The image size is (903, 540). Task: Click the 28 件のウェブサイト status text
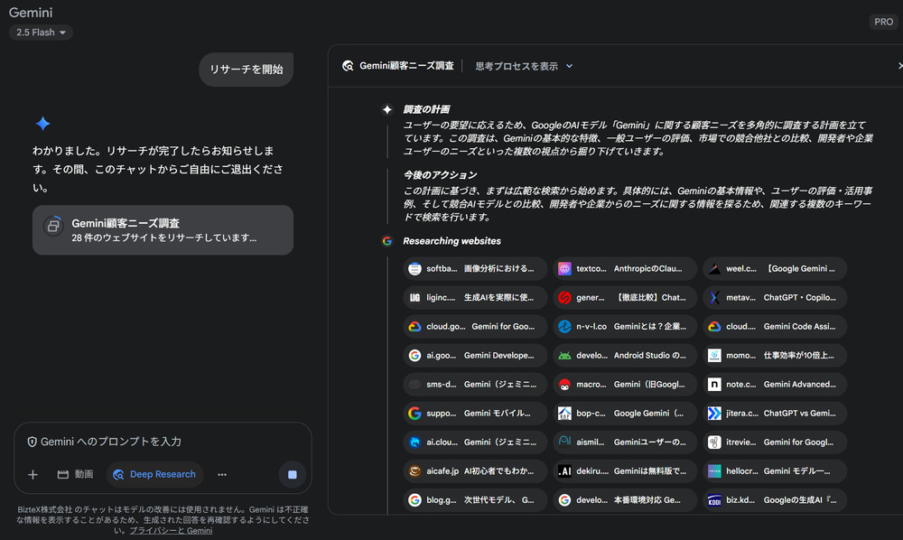tap(164, 237)
